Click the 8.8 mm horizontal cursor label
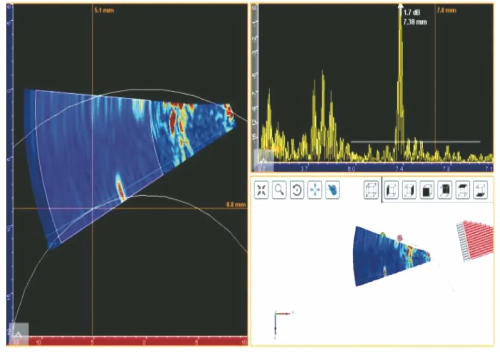This screenshot has height=352, width=500. click(x=236, y=204)
